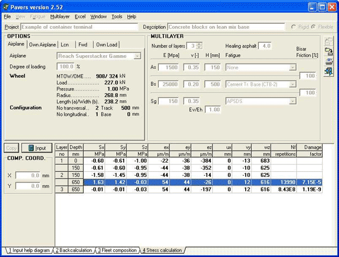Open the Cement Tr. Base (CTB-2) dropdown
The height and width of the screenshot is (257, 339).
(x=292, y=84)
